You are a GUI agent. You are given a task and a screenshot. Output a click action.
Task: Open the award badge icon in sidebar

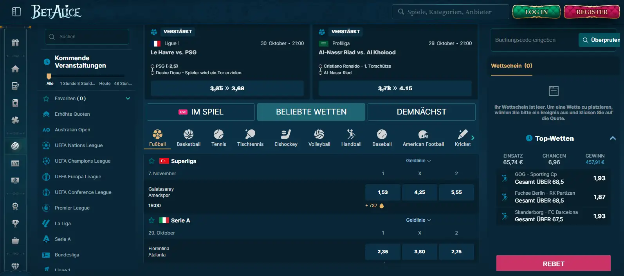tap(15, 206)
